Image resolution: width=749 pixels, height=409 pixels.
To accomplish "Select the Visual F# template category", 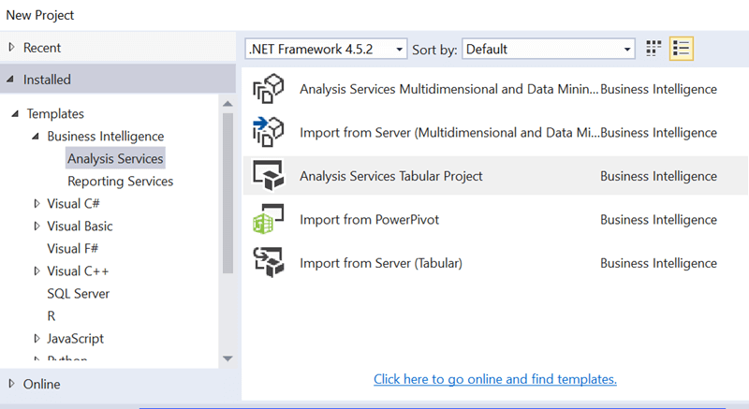I will click(73, 249).
